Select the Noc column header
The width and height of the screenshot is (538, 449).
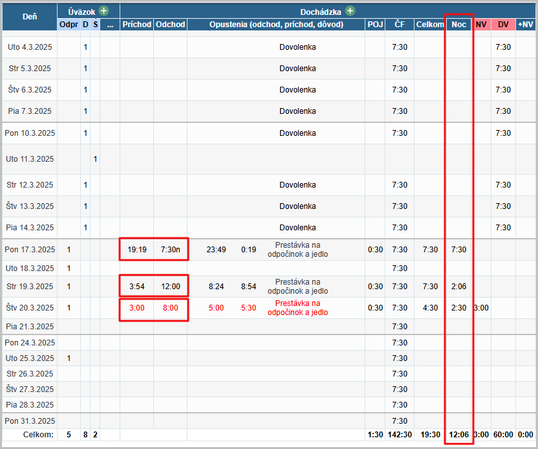pos(458,25)
